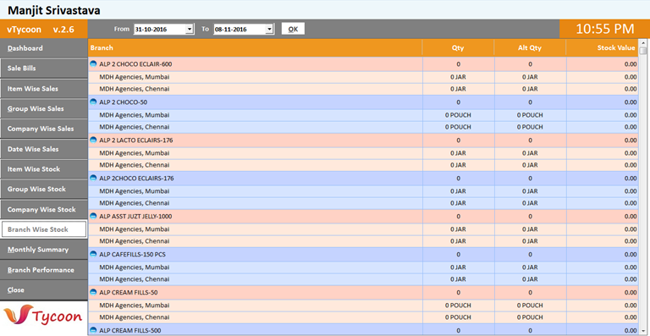Select MDH Agencies, Chennai under ALP ASST JUZT JELLY-1000
The height and width of the screenshot is (336, 650).
(135, 241)
